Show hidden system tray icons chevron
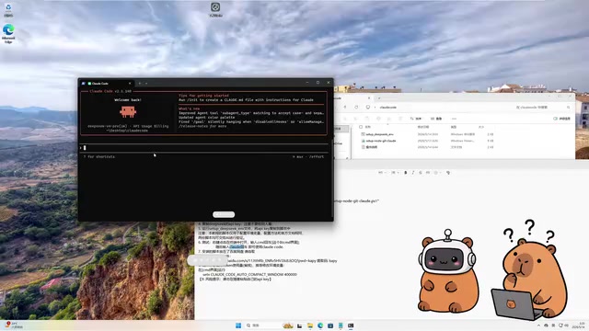The height and width of the screenshot is (331, 589). (538, 325)
